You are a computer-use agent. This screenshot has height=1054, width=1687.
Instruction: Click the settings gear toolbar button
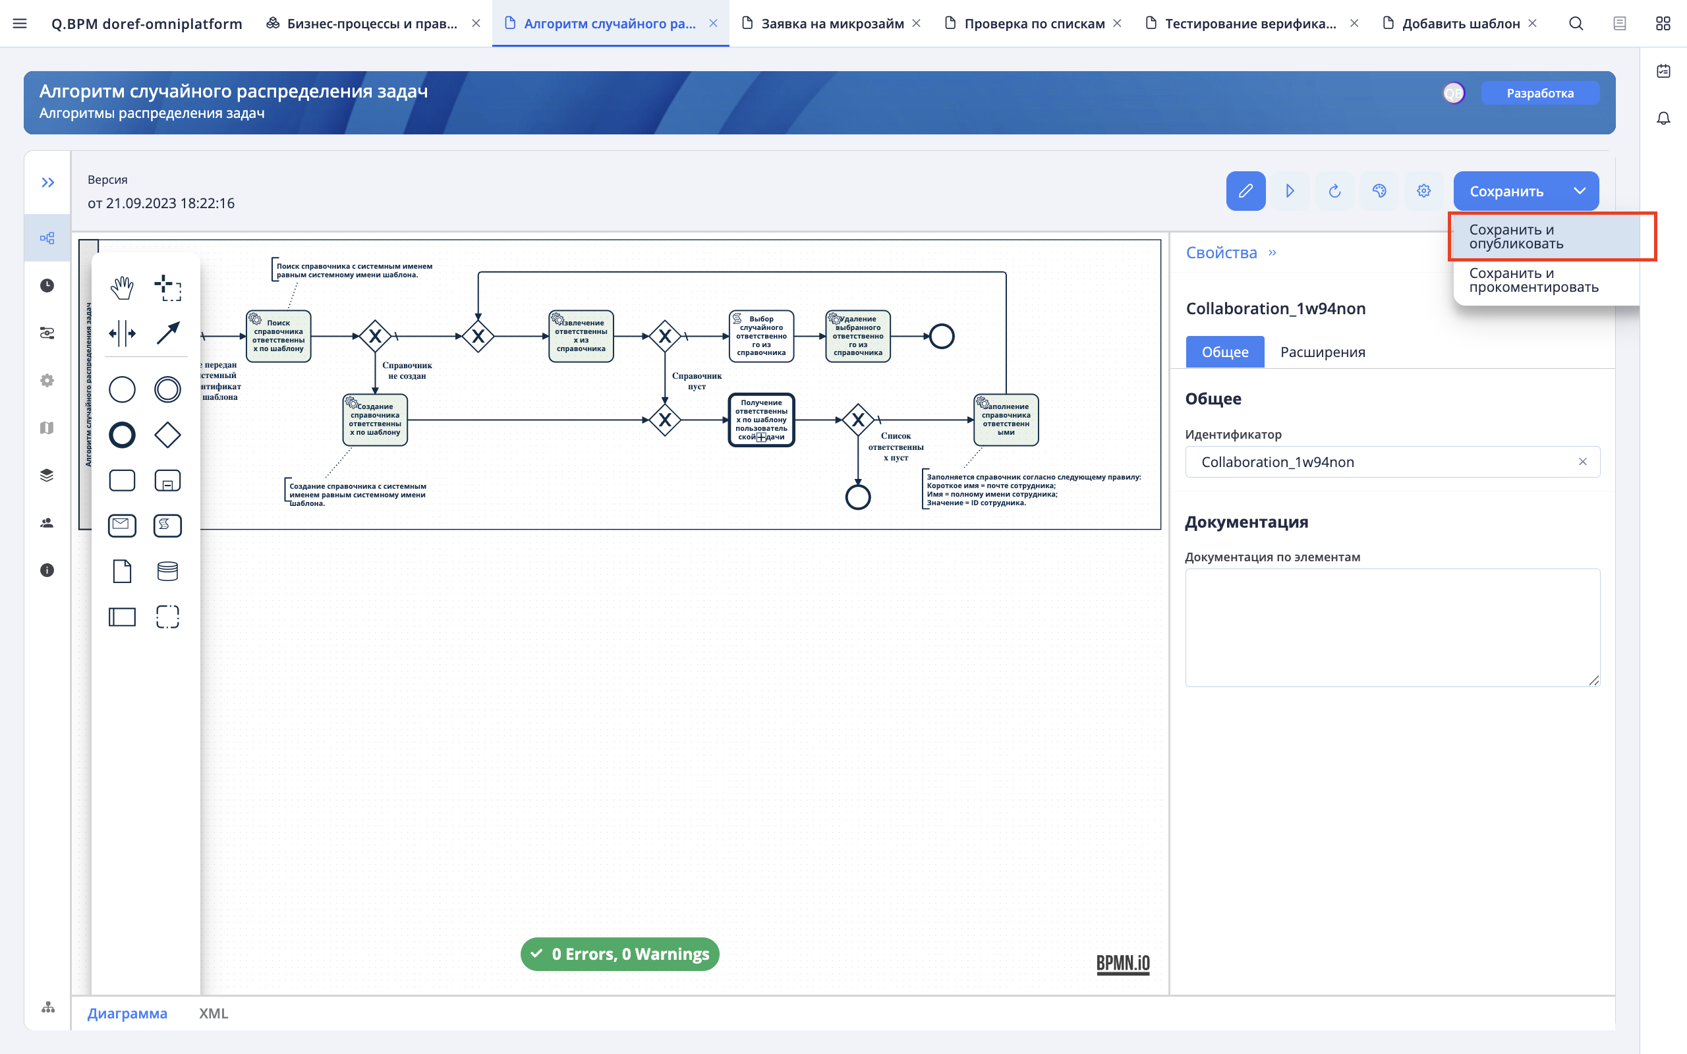pos(1424,191)
